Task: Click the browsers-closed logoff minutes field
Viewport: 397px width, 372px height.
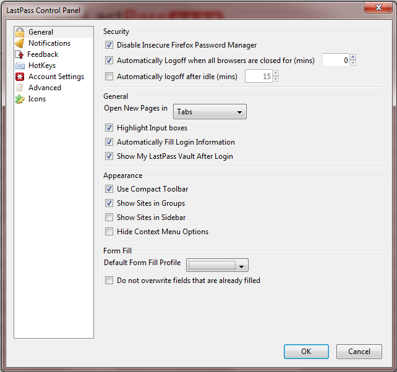Action: click(x=336, y=61)
